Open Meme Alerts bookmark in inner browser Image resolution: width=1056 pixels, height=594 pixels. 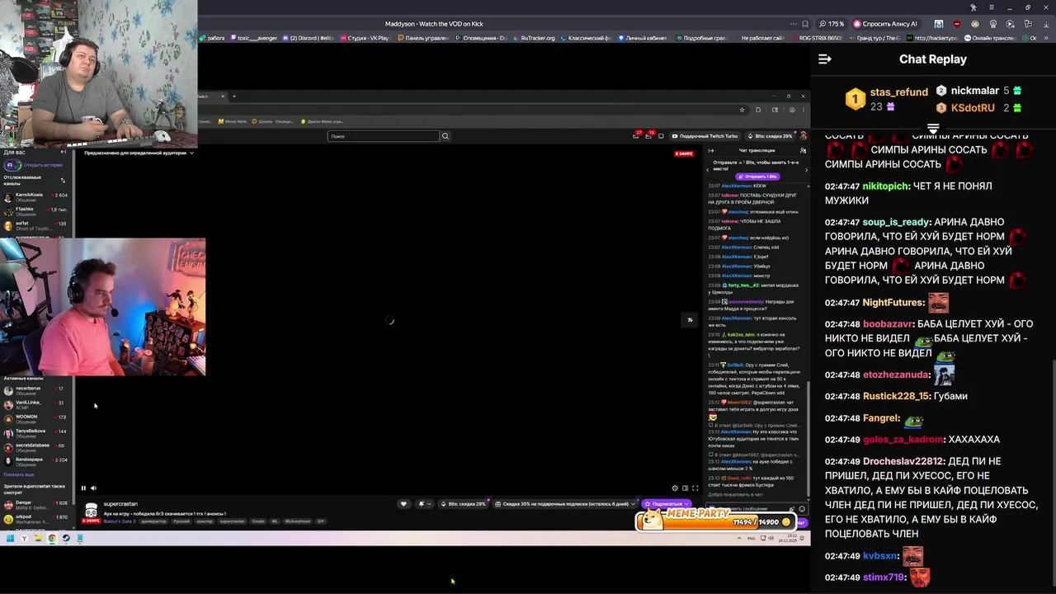point(233,122)
